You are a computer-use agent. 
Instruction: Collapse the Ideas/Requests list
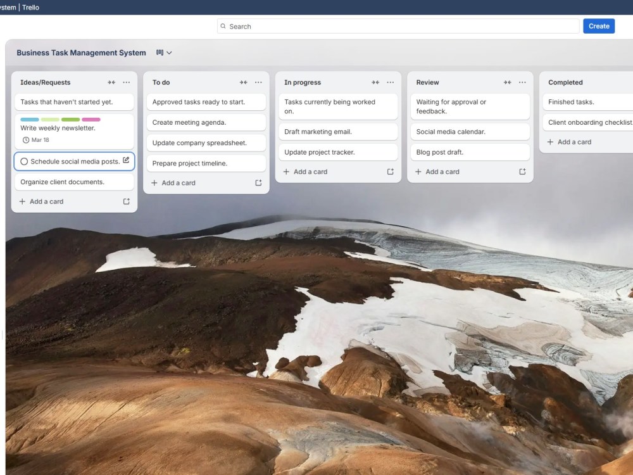(x=111, y=82)
